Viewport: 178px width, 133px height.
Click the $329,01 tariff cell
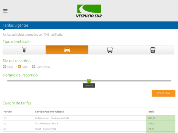click(x=161, y=118)
